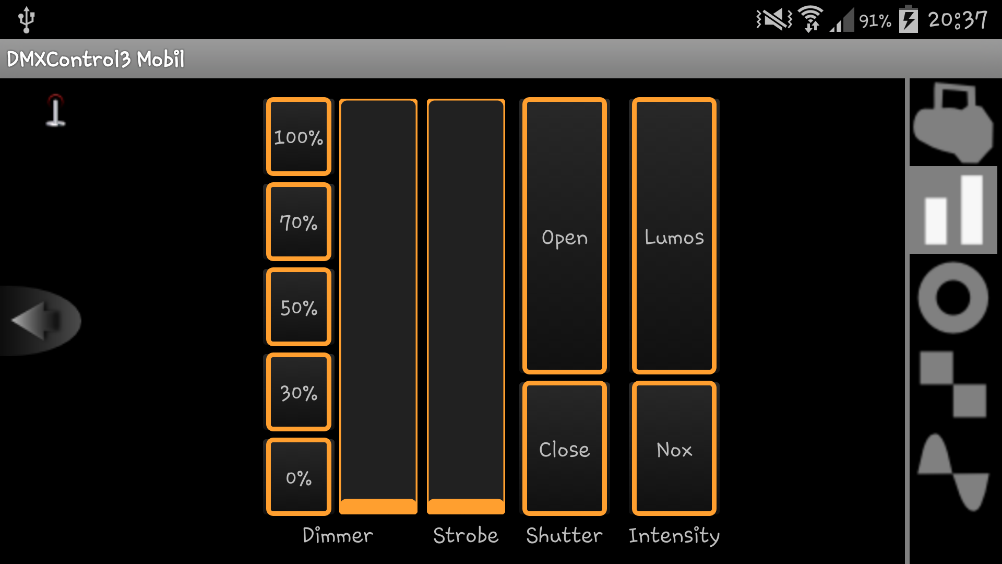Open the shutter with Open button

[x=564, y=236]
